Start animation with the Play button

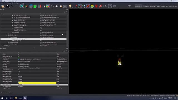106,6
